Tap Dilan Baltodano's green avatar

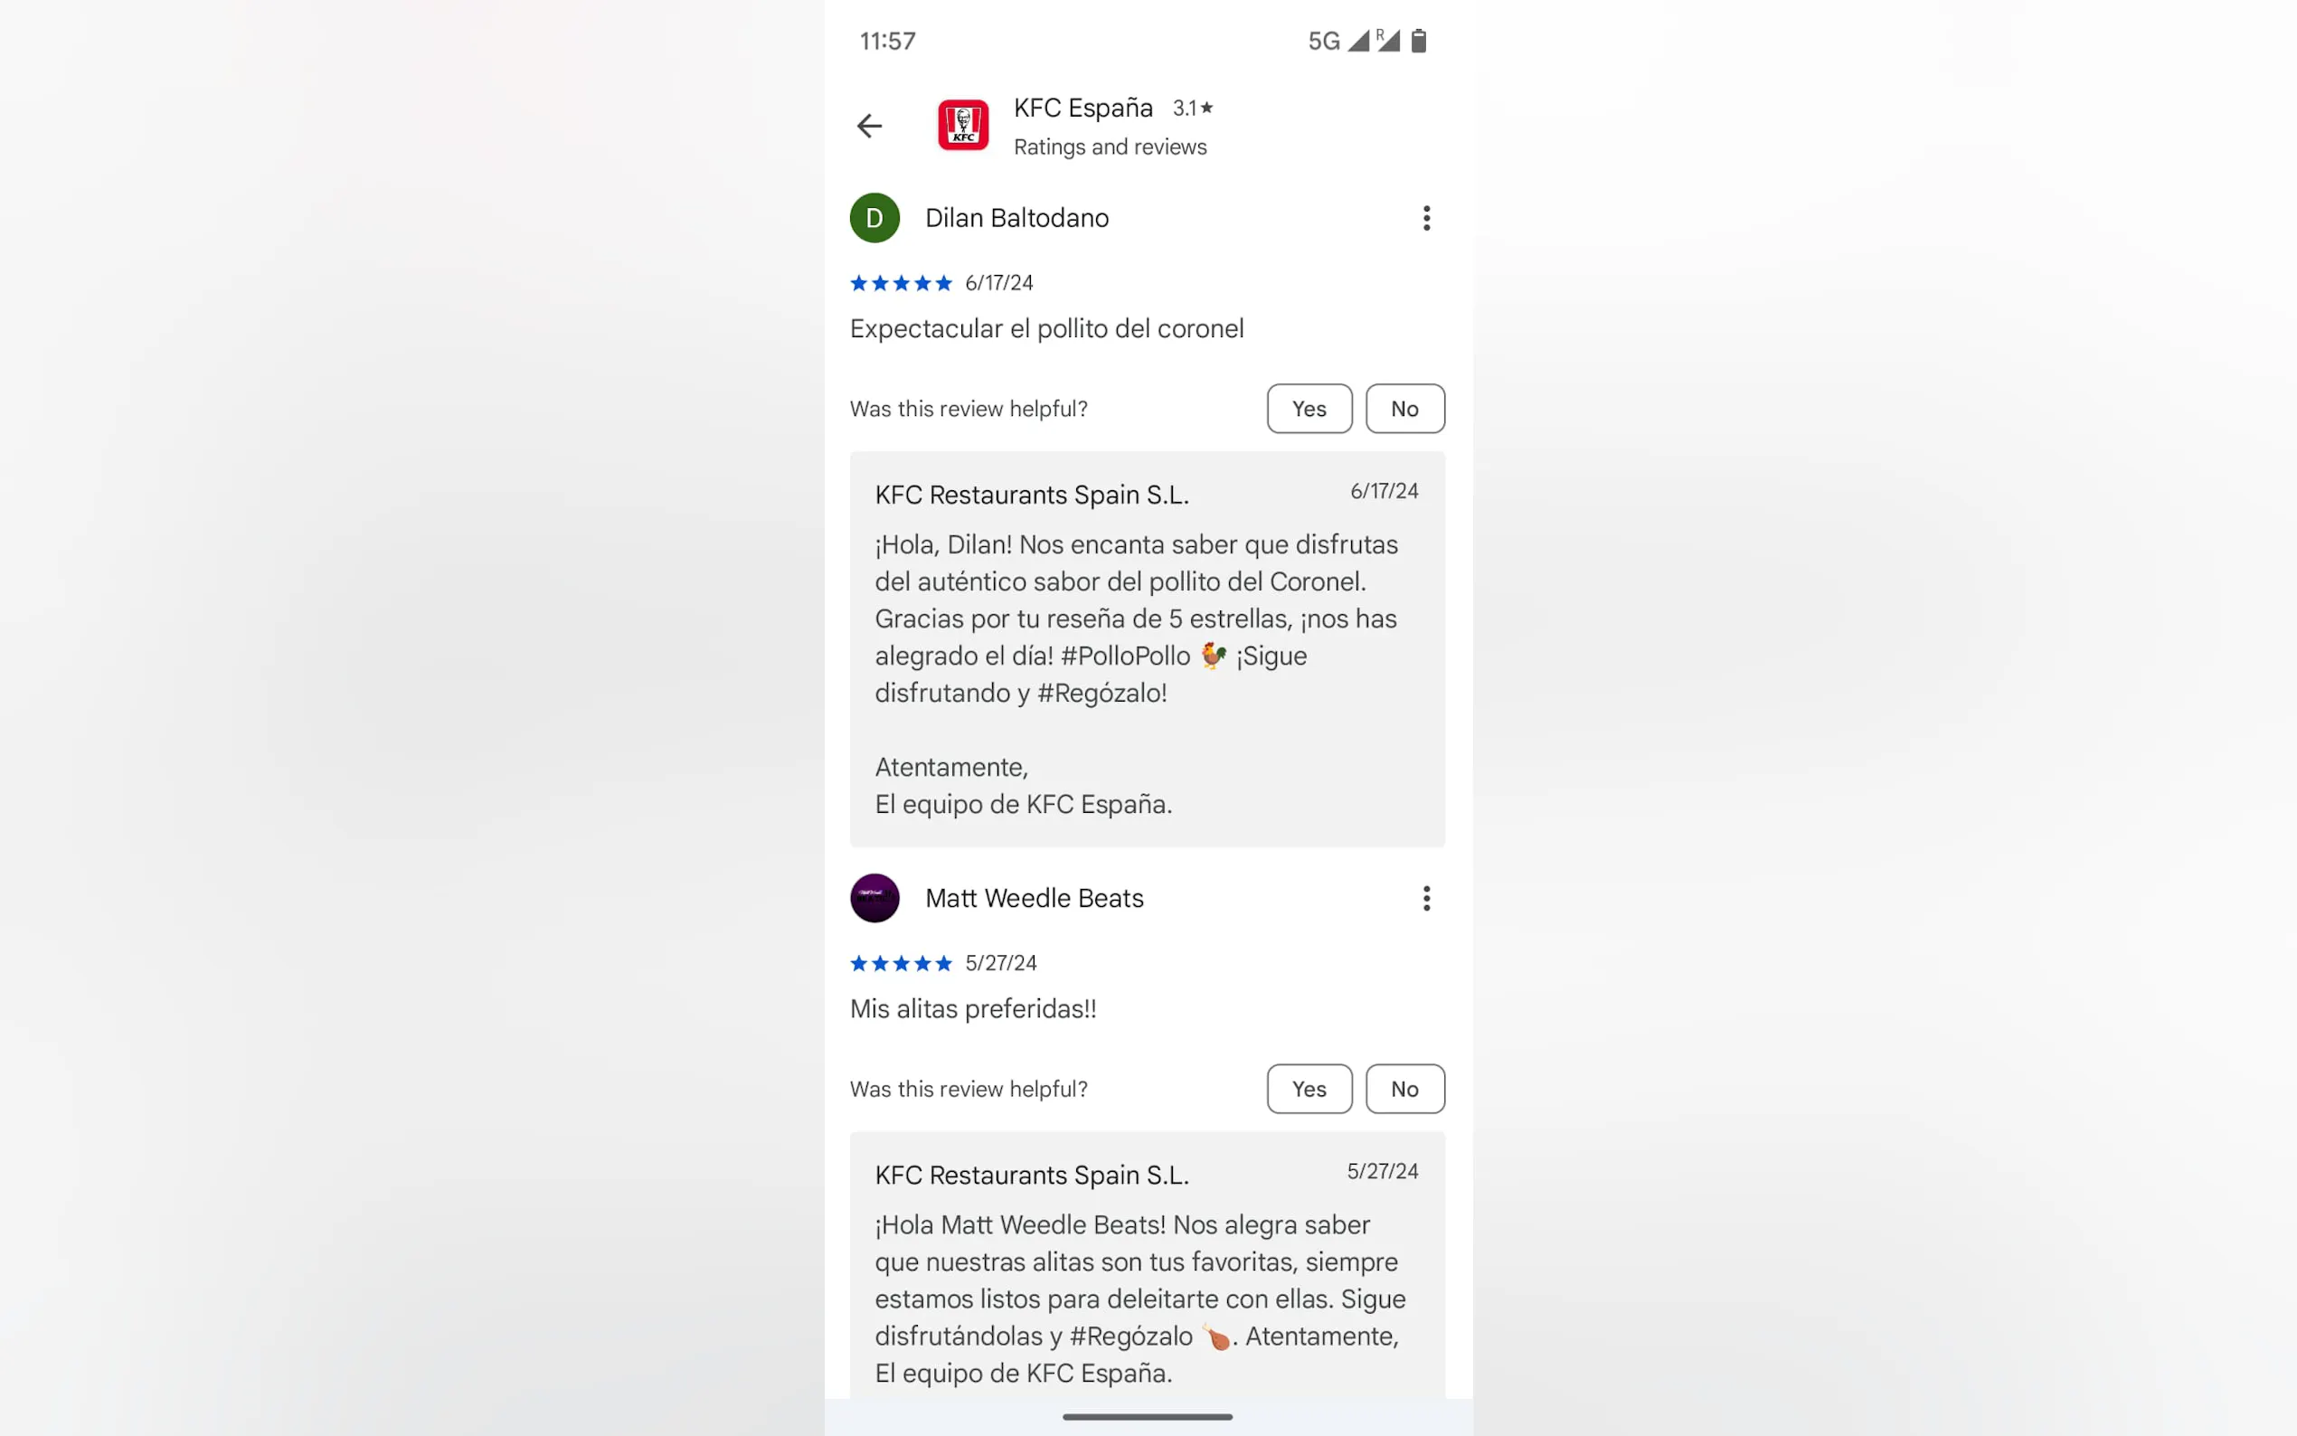874,218
